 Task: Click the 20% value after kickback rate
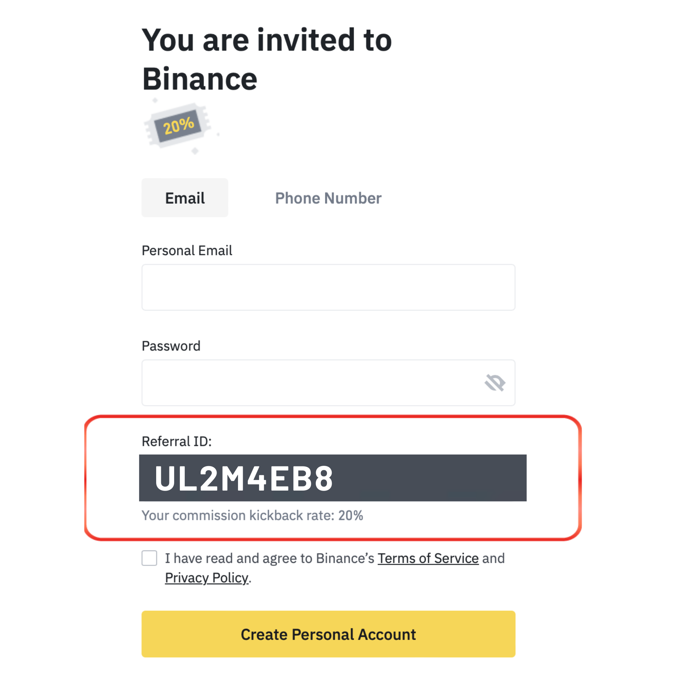coord(351,516)
